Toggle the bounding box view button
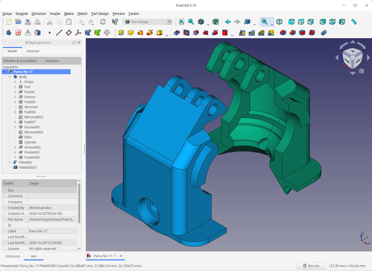 (216, 22)
